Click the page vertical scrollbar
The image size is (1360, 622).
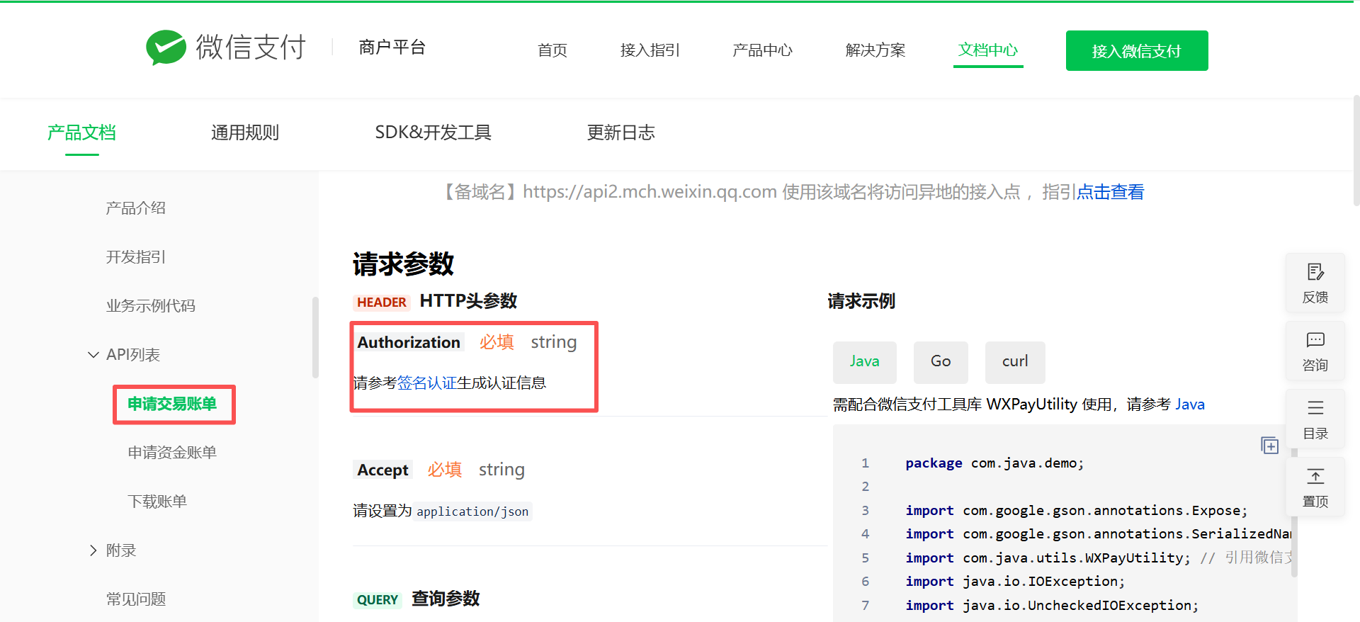coord(1356,150)
